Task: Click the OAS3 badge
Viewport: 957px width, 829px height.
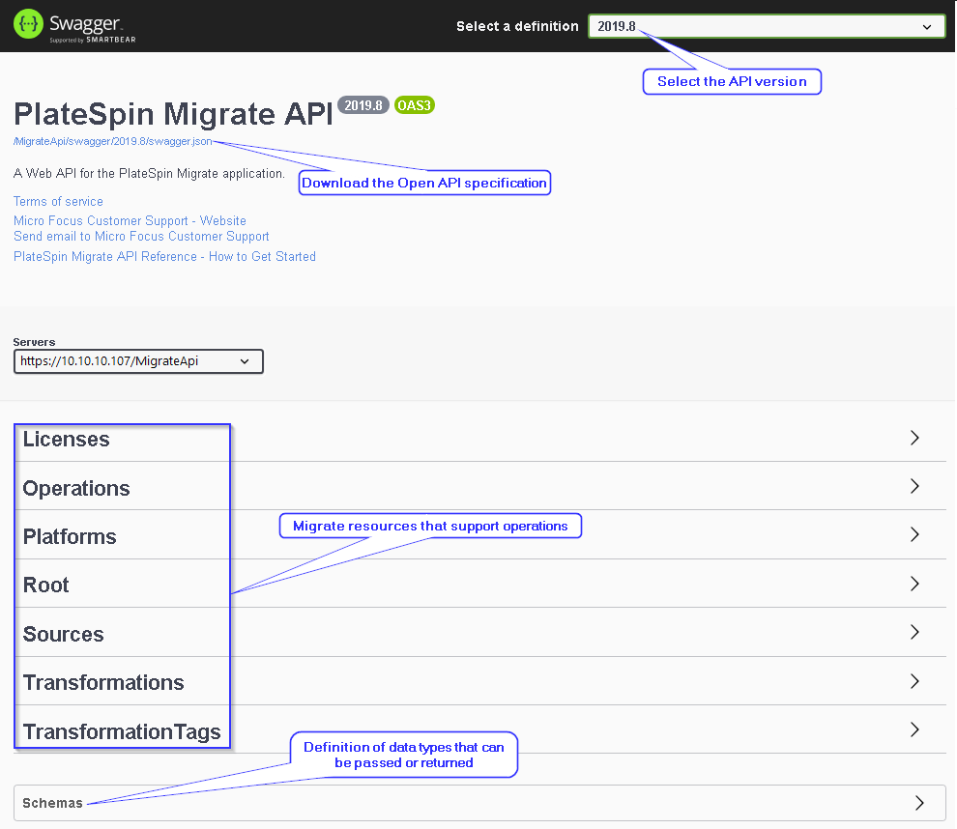Action: tap(415, 105)
